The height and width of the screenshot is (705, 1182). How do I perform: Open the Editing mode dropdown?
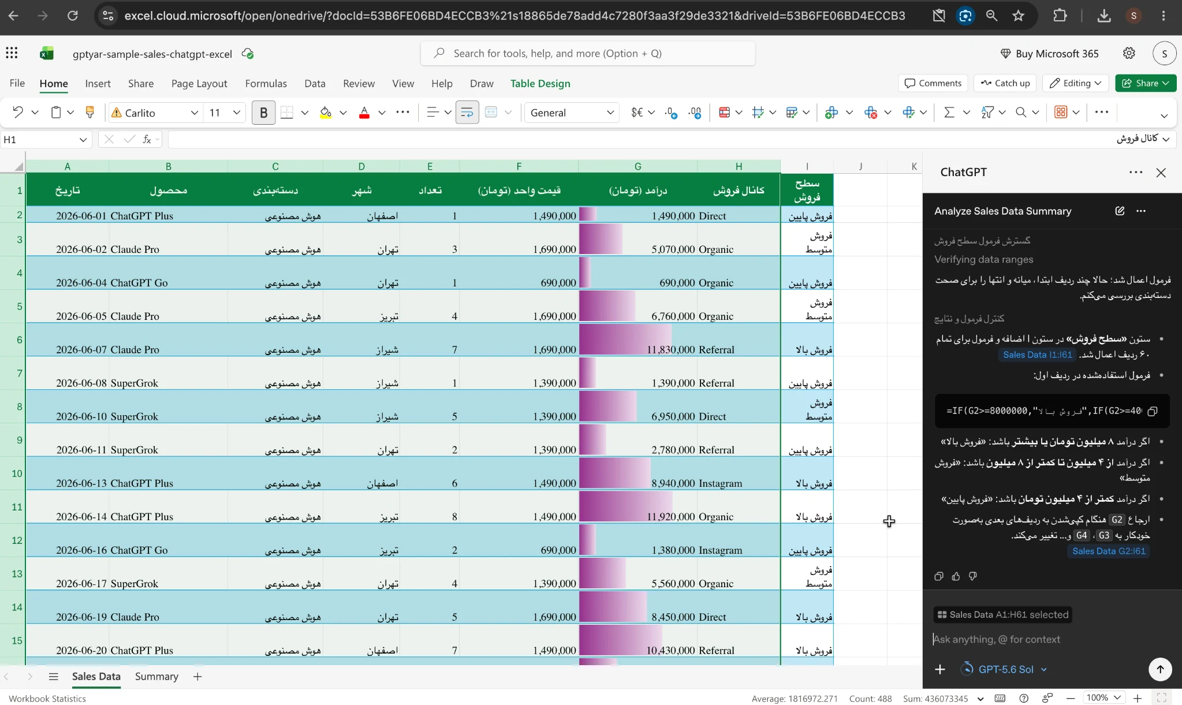(x=1076, y=83)
